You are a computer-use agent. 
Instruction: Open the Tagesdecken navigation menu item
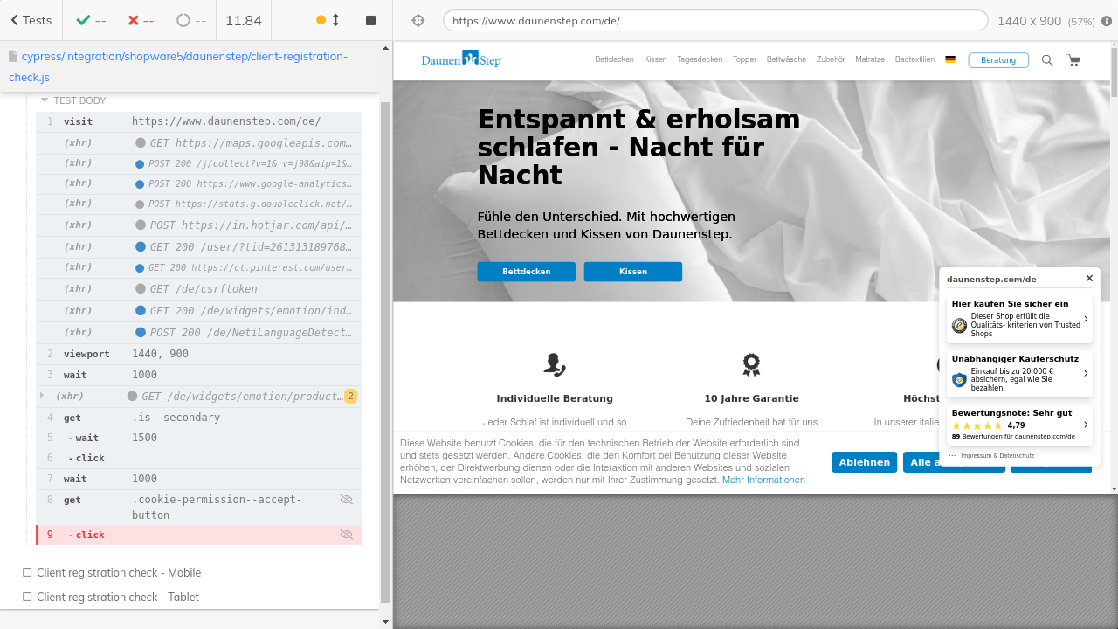coord(700,60)
